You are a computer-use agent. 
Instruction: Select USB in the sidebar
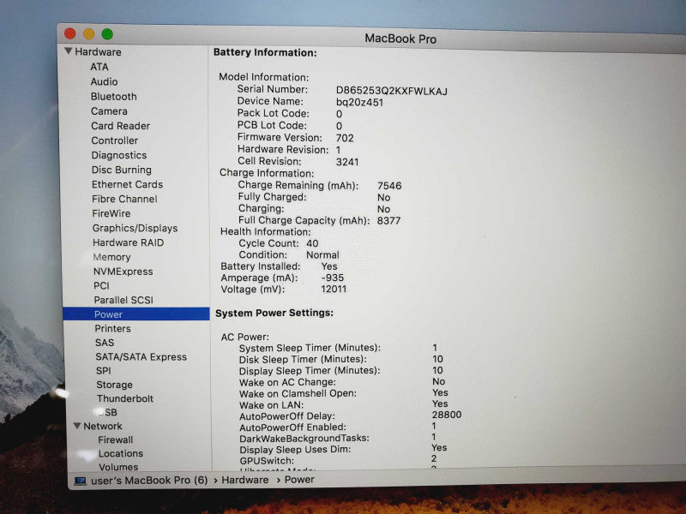coord(108,412)
